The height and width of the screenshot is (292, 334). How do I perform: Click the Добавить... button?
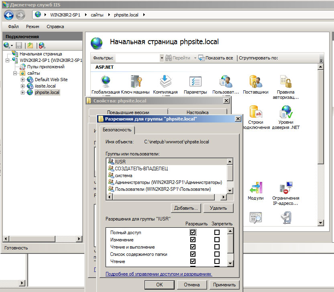(x=185, y=208)
